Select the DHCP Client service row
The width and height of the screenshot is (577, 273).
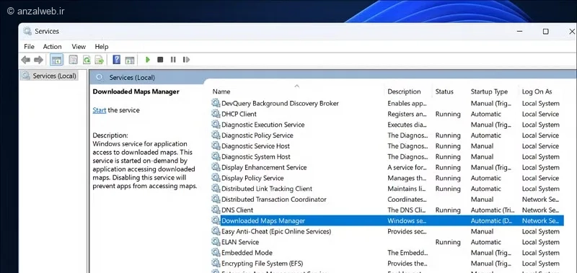387,114
